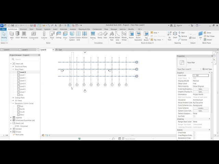Activate the Ceiling tool
Screen dimensions: 219x164
pos(59,35)
